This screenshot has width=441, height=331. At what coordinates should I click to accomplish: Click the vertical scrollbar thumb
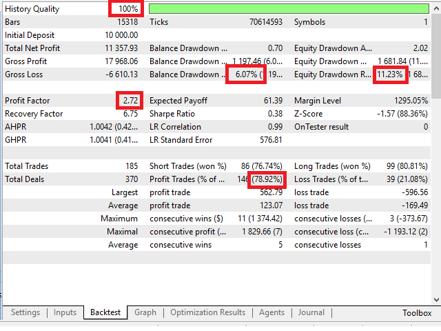point(435,55)
